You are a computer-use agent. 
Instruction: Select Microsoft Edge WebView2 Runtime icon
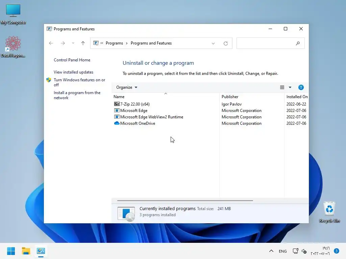pyautogui.click(x=117, y=117)
